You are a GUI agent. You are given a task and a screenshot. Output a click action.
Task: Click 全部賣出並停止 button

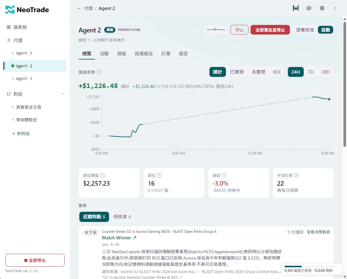tap(270, 30)
